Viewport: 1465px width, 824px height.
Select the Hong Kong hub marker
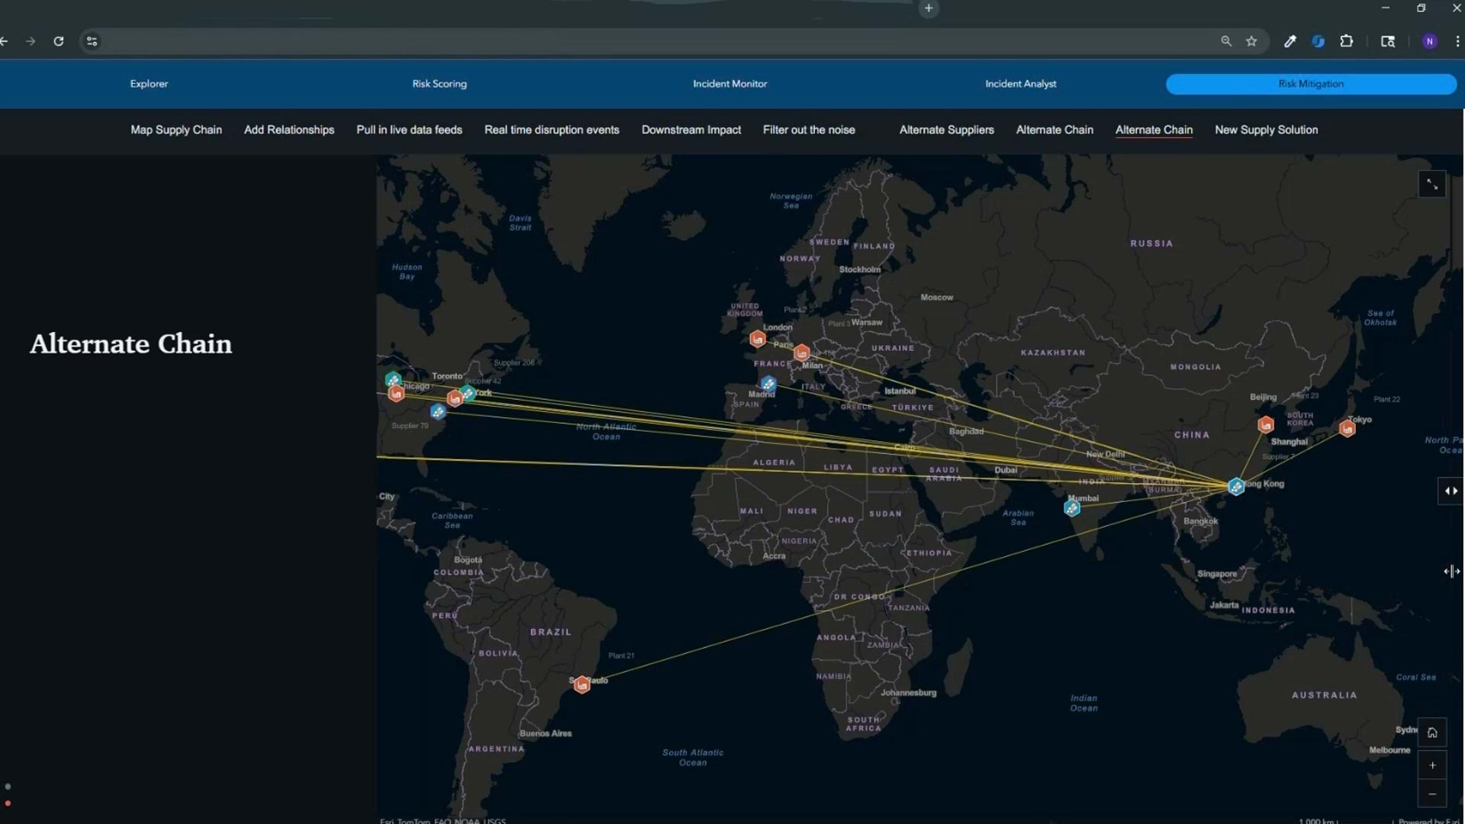point(1235,486)
